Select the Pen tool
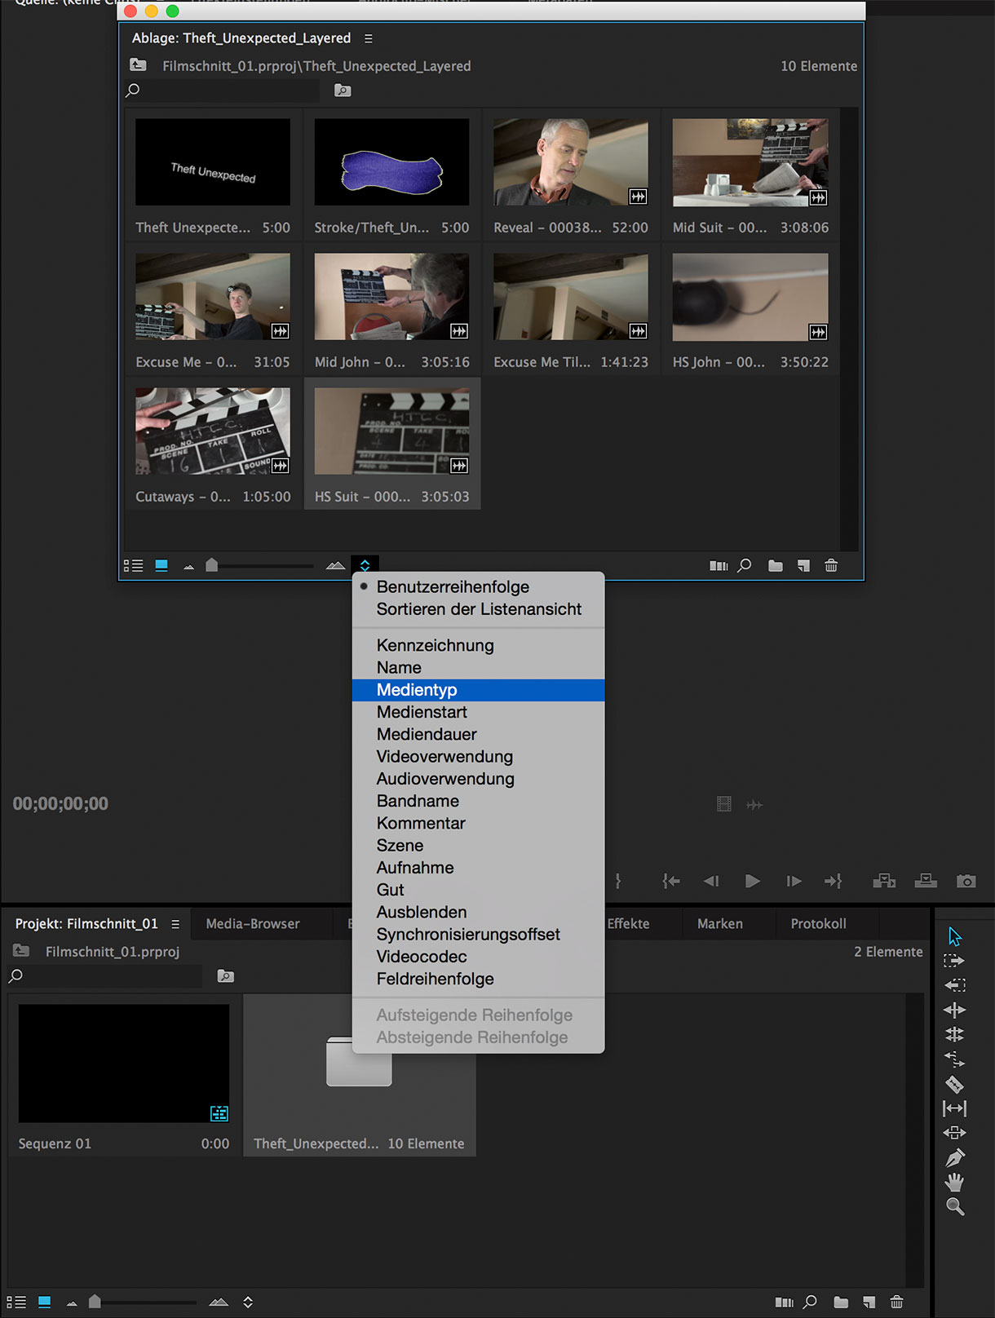 pos(954,1157)
